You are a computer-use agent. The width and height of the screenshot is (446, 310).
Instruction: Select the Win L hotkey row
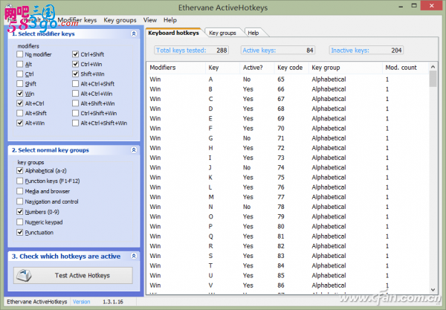click(288, 187)
